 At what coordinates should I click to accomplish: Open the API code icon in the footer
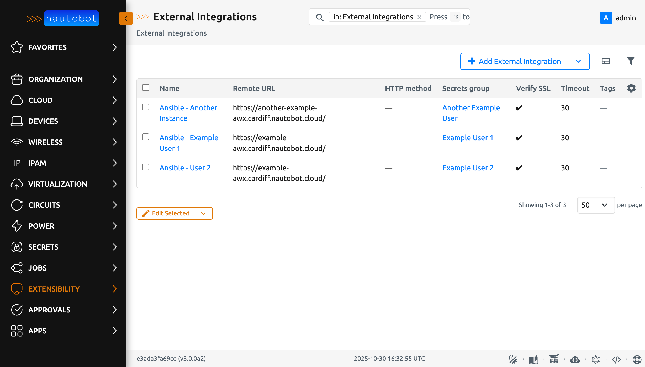click(x=617, y=359)
